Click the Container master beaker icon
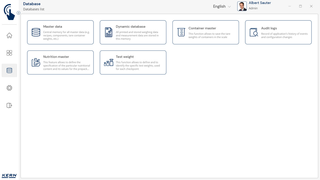Screen dimensions: 320x180 [181, 32]
